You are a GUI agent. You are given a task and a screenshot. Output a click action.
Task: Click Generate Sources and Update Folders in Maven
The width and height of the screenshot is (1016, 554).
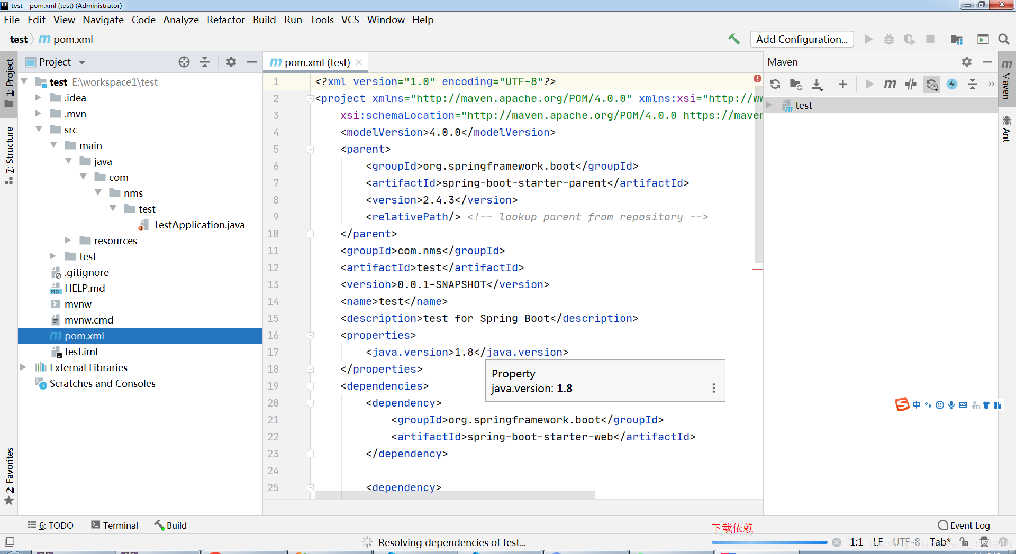[796, 84]
